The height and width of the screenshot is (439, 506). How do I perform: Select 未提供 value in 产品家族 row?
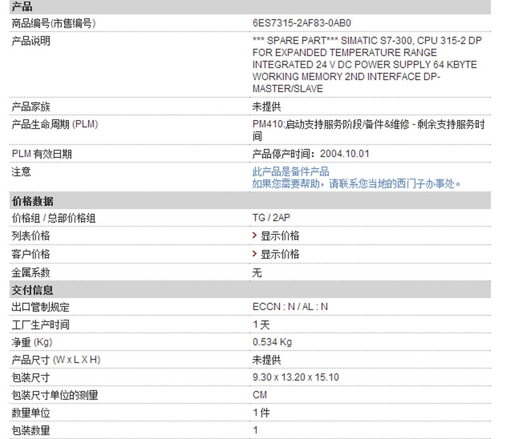coord(266,106)
